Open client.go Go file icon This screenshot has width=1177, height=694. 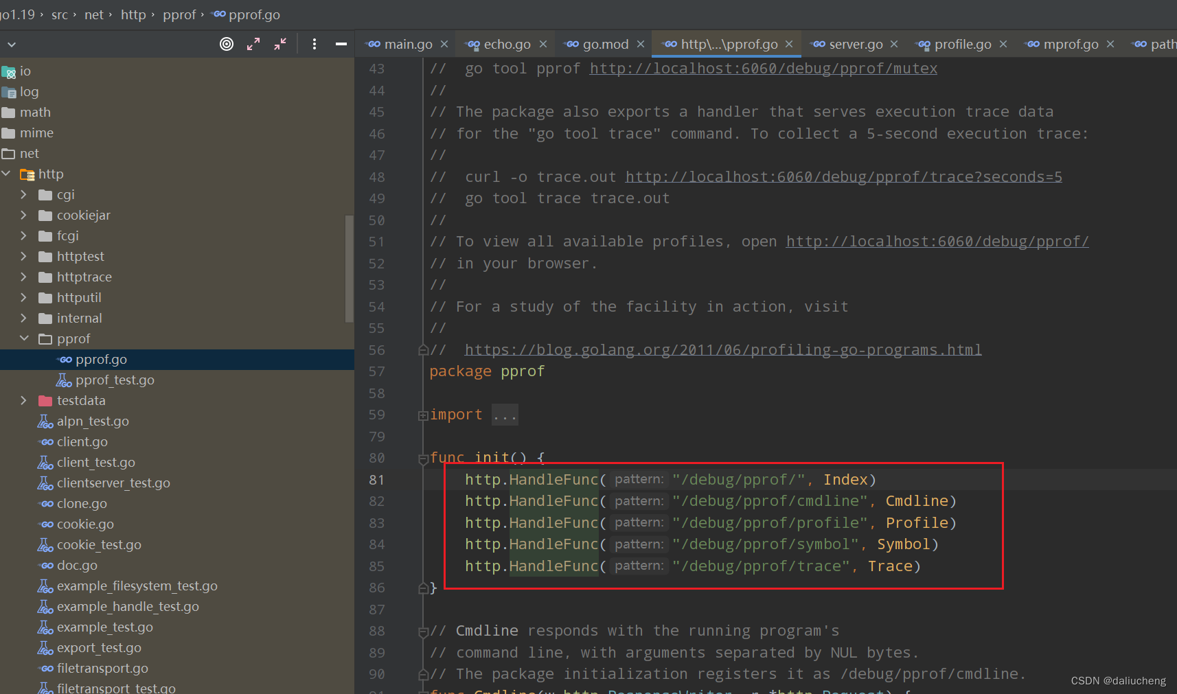[47, 442]
